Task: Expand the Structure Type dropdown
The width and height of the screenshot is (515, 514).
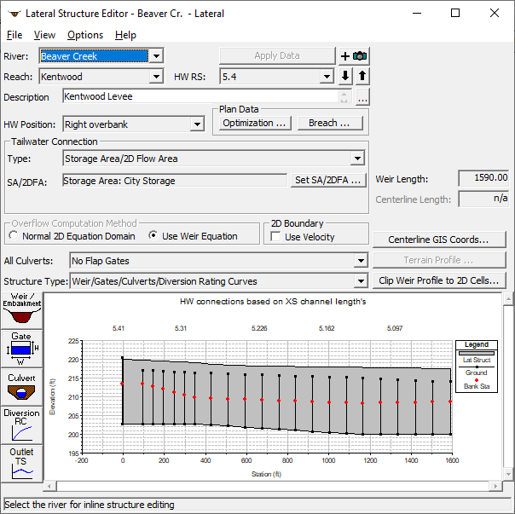Action: [361, 281]
